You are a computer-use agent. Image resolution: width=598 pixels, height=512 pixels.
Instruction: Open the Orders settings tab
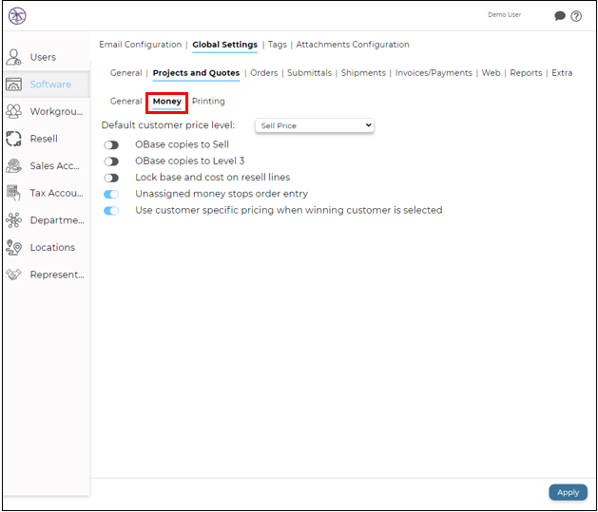tap(264, 73)
